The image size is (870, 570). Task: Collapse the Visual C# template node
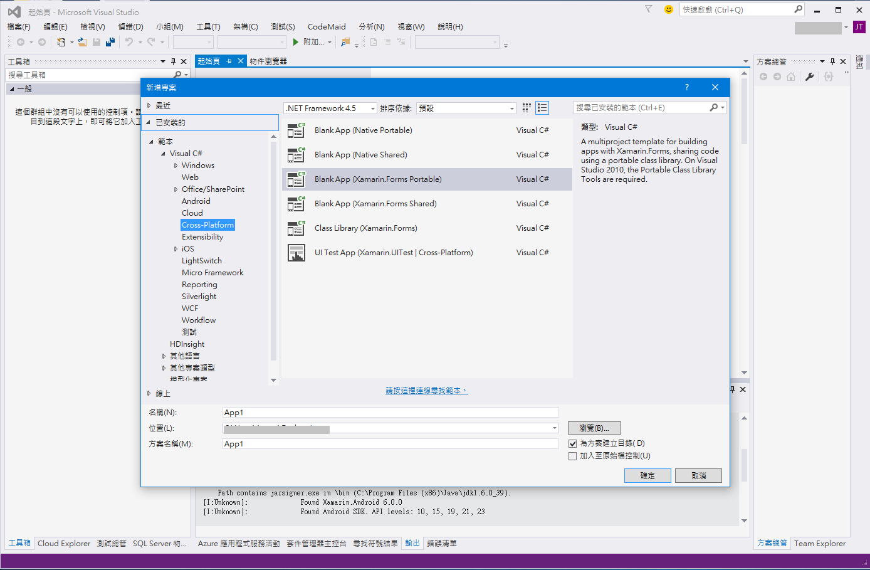coord(164,154)
